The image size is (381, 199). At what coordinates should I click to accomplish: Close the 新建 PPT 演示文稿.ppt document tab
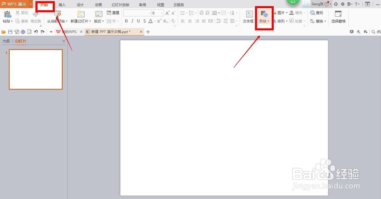(141, 32)
